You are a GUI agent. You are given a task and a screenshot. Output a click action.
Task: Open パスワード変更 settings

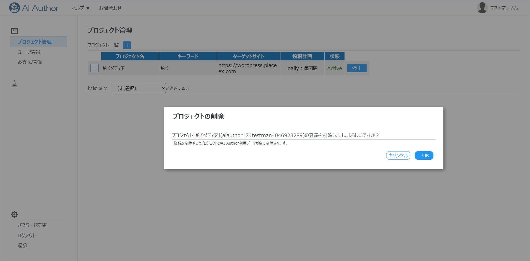pos(32,225)
